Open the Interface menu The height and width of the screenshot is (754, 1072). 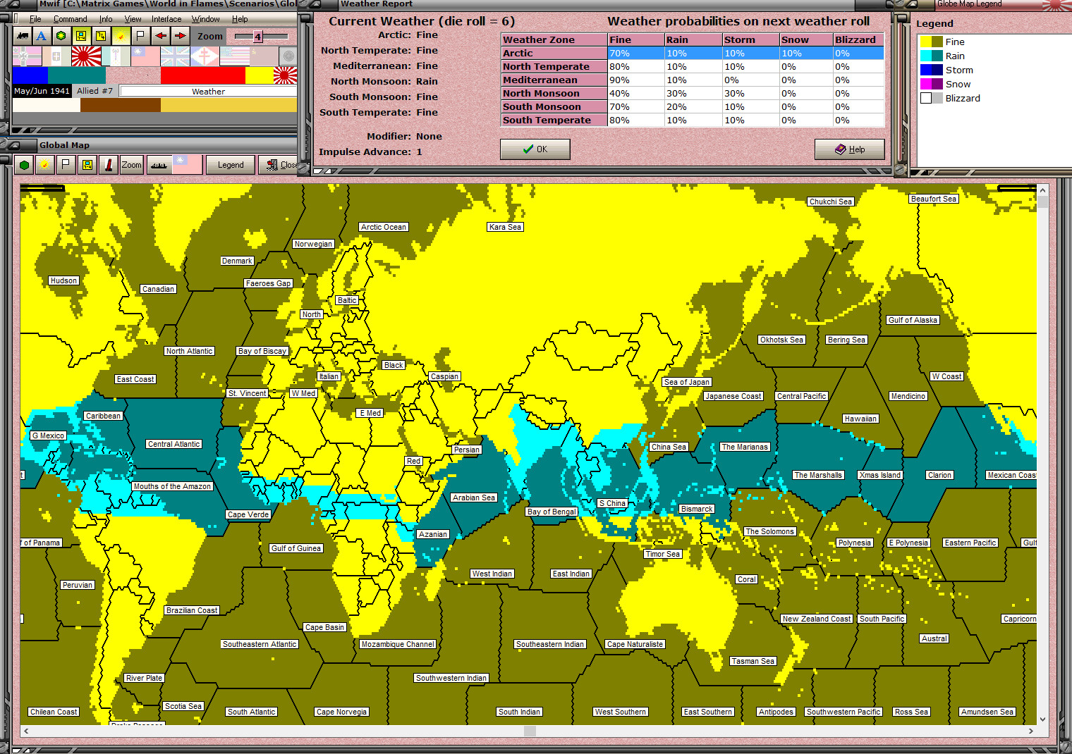pos(166,19)
